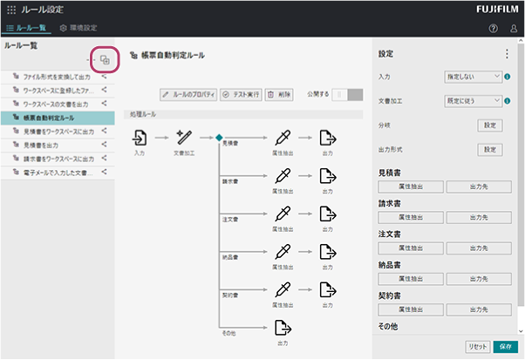This screenshot has width=525, height=360.
Task: Click 出力先 button under 見積書 settings
Action: (479, 187)
